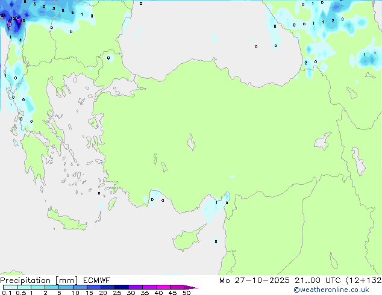Click the '30' legend scale number
The width and height of the screenshot is (382, 295).
click(131, 293)
